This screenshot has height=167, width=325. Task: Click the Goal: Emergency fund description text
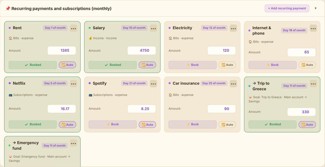pos(40,159)
